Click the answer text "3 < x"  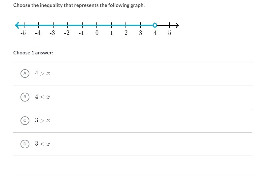(x=42, y=144)
